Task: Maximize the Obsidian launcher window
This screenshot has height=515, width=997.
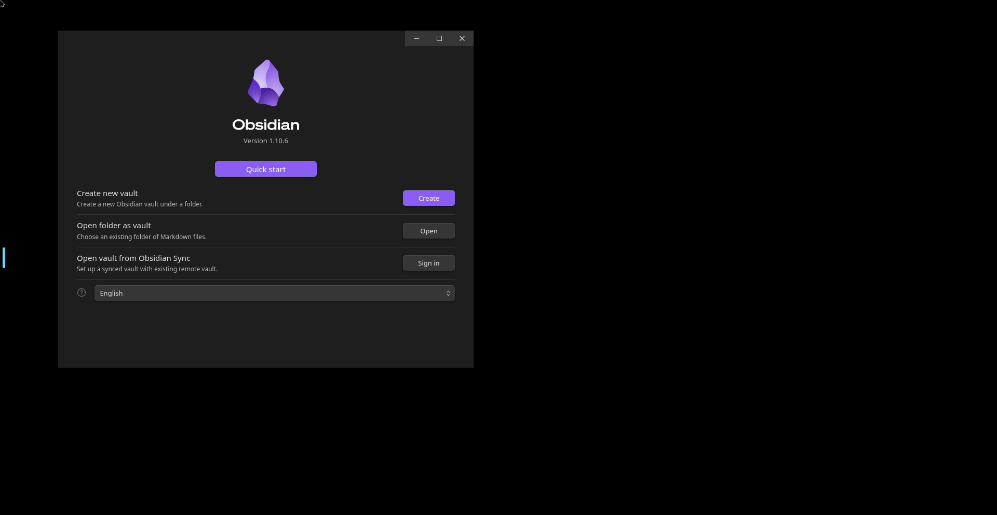Action: [x=439, y=38]
